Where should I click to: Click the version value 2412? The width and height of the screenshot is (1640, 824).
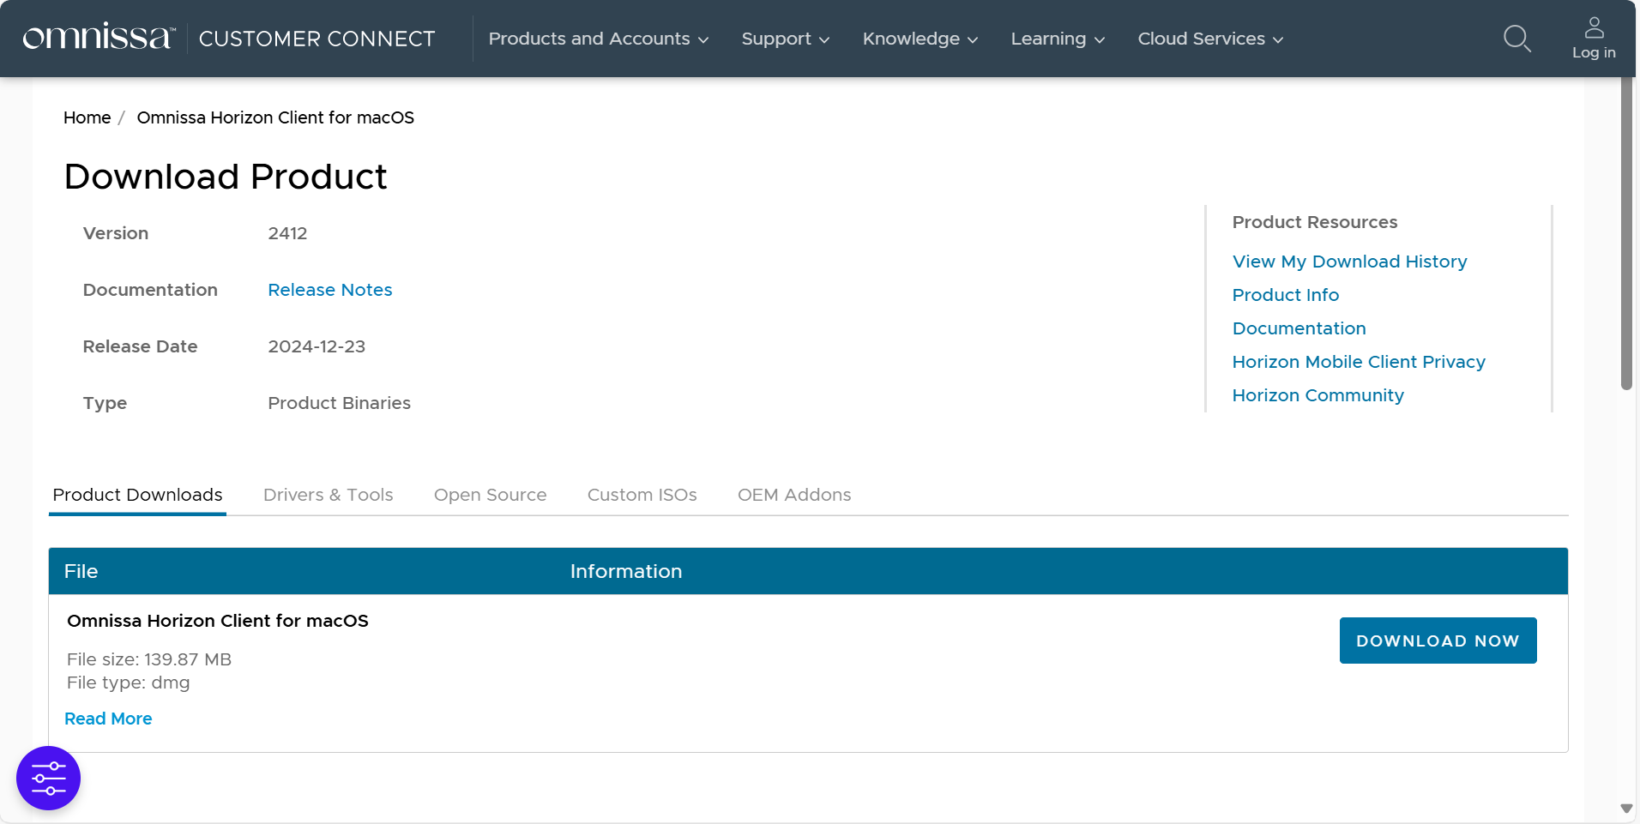coord(287,233)
